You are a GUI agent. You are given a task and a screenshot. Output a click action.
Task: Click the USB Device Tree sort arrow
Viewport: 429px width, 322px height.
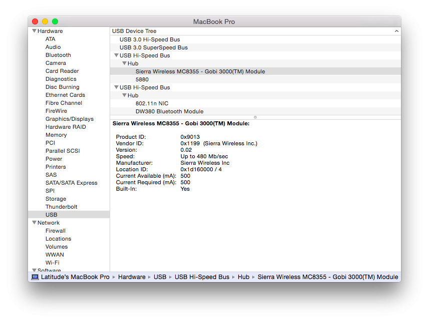point(396,31)
